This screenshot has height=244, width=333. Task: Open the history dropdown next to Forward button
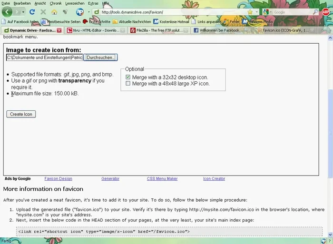(24, 12)
